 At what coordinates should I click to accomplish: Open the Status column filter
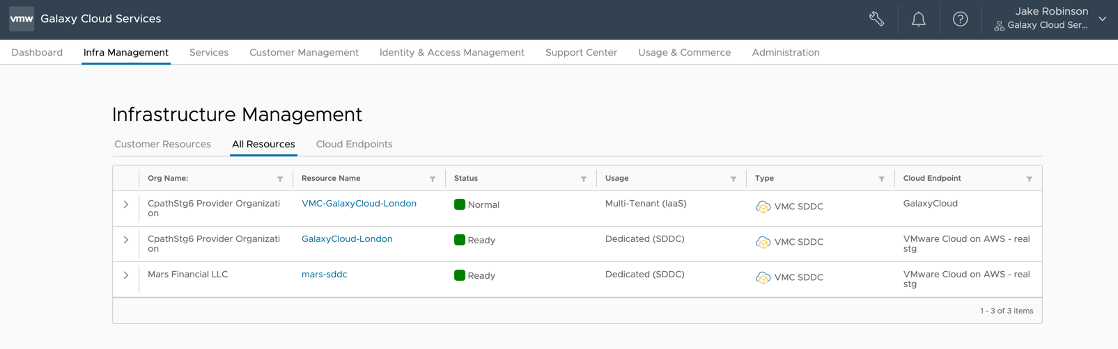tap(584, 179)
